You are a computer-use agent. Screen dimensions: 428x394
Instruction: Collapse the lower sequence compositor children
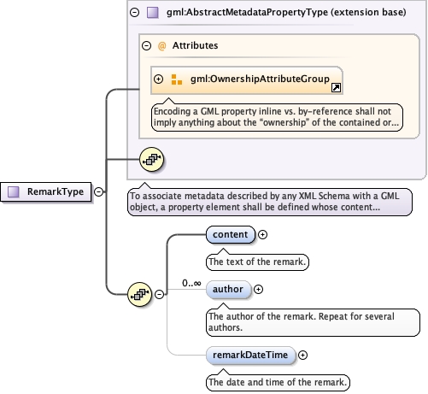pyautogui.click(x=159, y=294)
